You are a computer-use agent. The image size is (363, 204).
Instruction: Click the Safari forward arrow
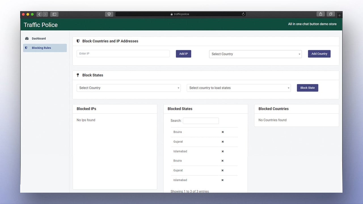45,14
